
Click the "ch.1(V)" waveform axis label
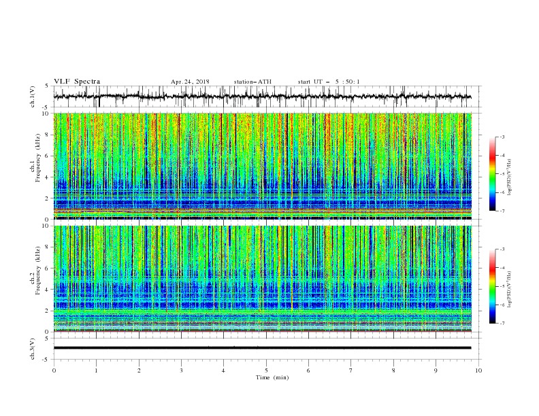(x=33, y=97)
